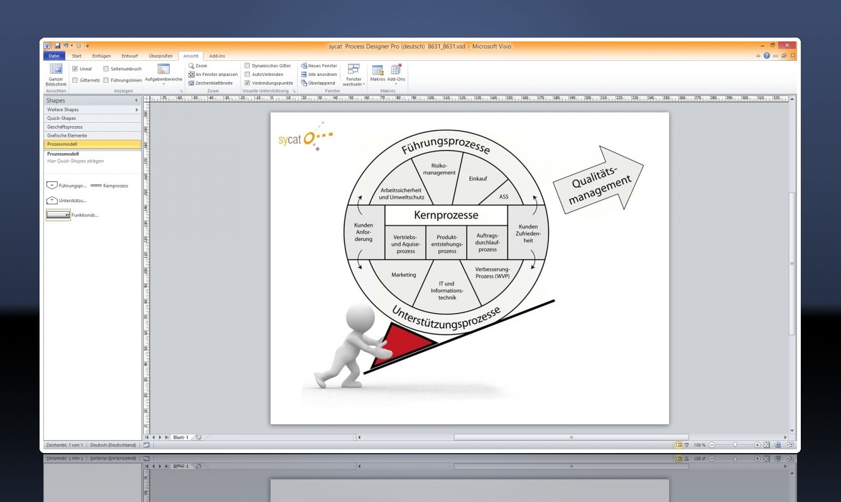The width and height of the screenshot is (841, 502).
Task: Click the 106 % zoom level button
Action: [700, 445]
